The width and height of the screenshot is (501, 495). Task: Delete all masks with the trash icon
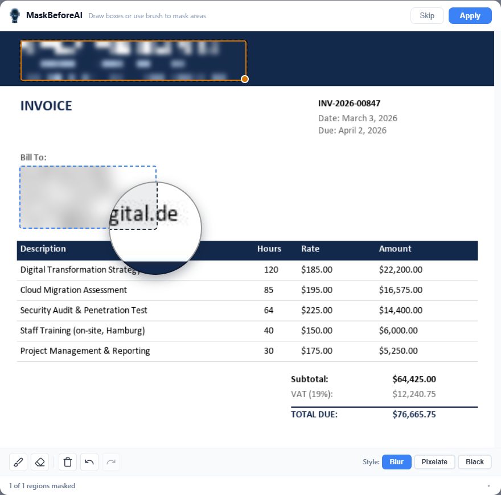tap(67, 461)
